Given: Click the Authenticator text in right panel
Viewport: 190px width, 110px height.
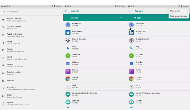Looking at the screenshot, I should pyautogui.click(x=141, y=31).
